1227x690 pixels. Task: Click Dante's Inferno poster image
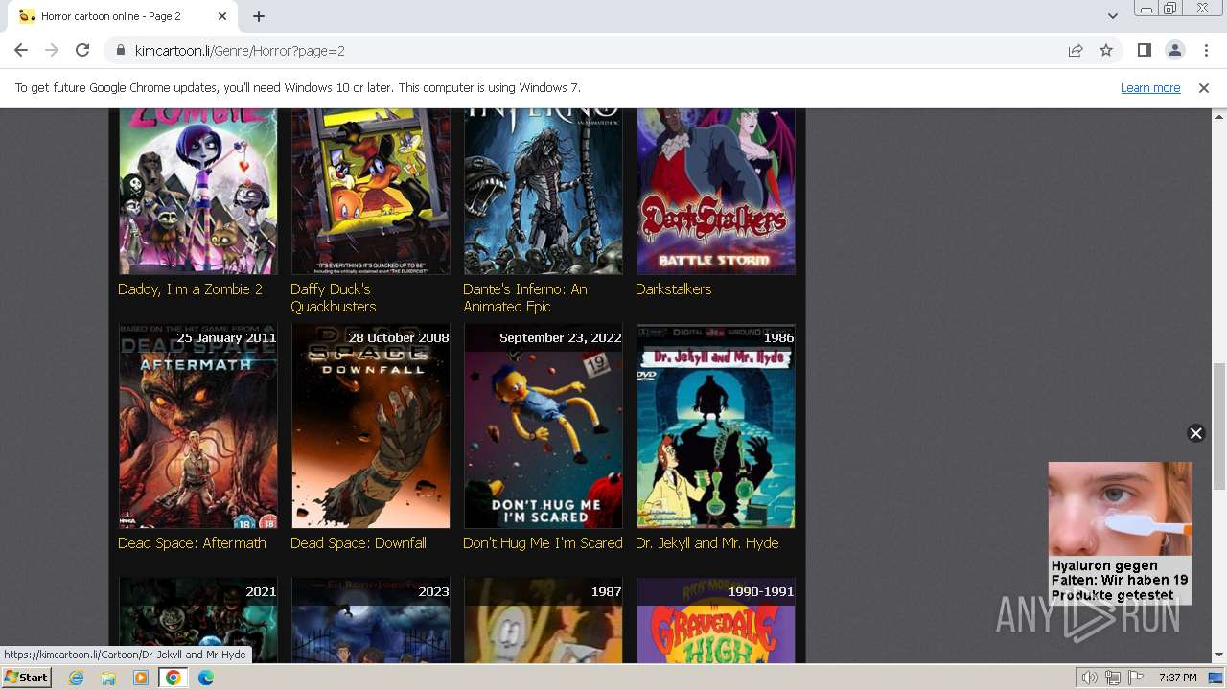(x=544, y=192)
